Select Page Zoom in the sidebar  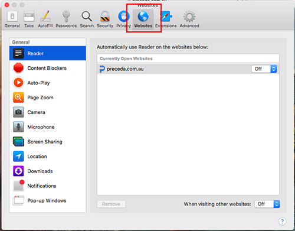pyautogui.click(x=48, y=97)
